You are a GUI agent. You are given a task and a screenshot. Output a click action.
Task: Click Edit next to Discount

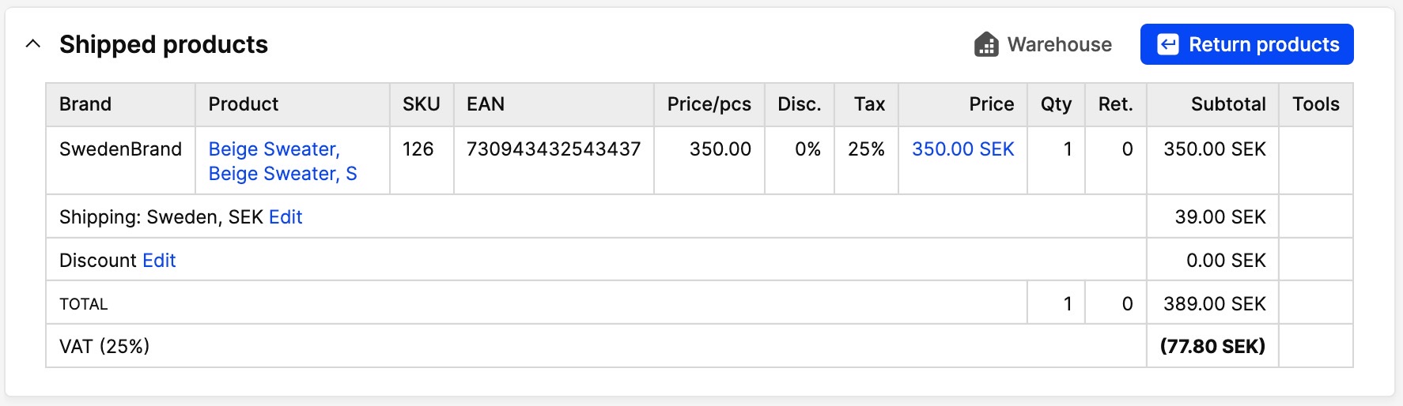coord(159,261)
